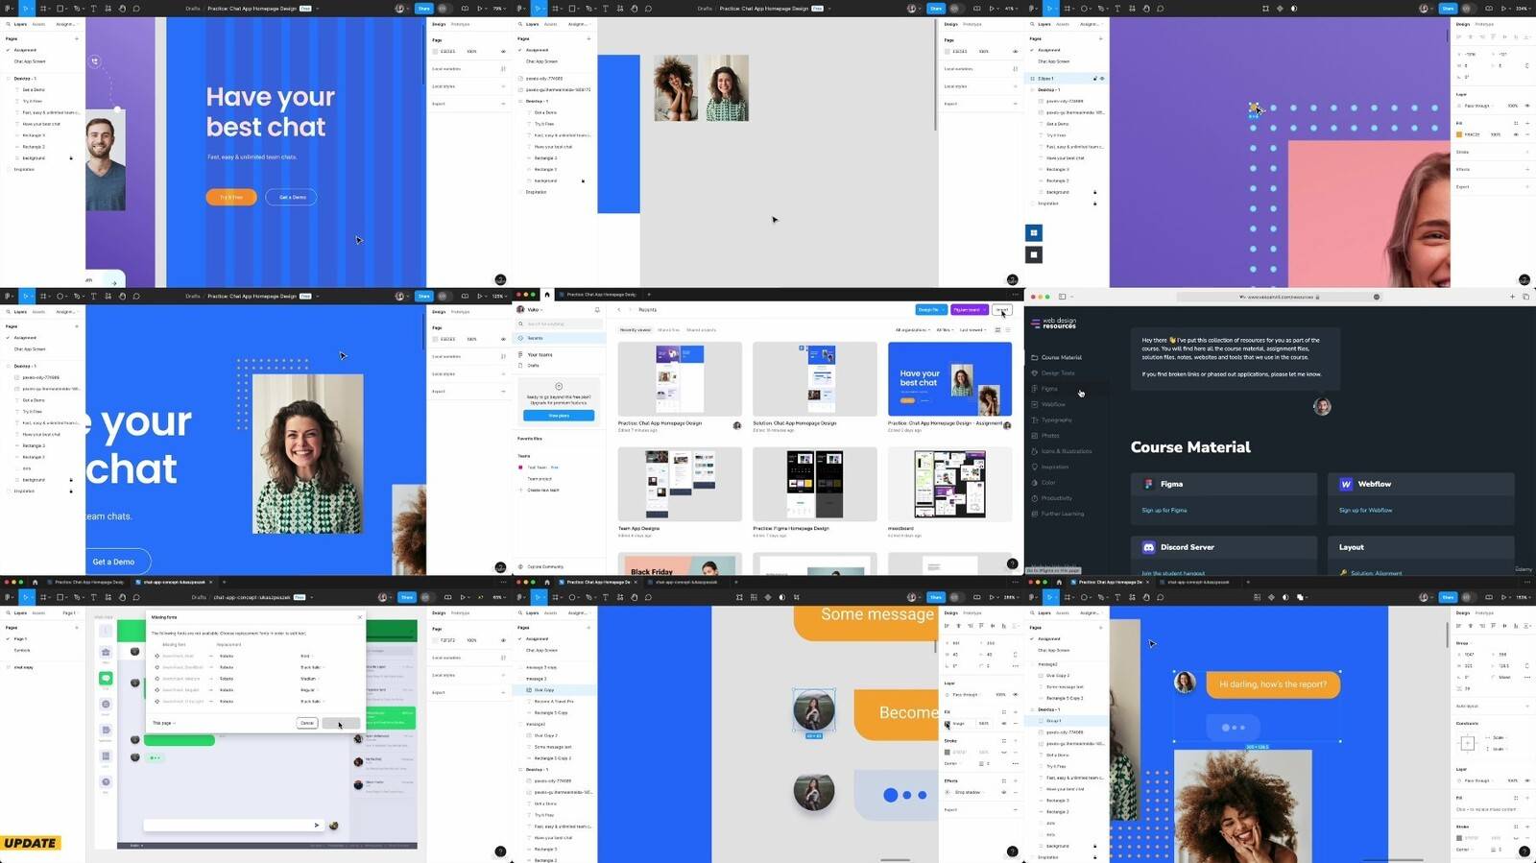Close the Missing fonts dialog with X
This screenshot has width=1536, height=863.
pos(360,617)
